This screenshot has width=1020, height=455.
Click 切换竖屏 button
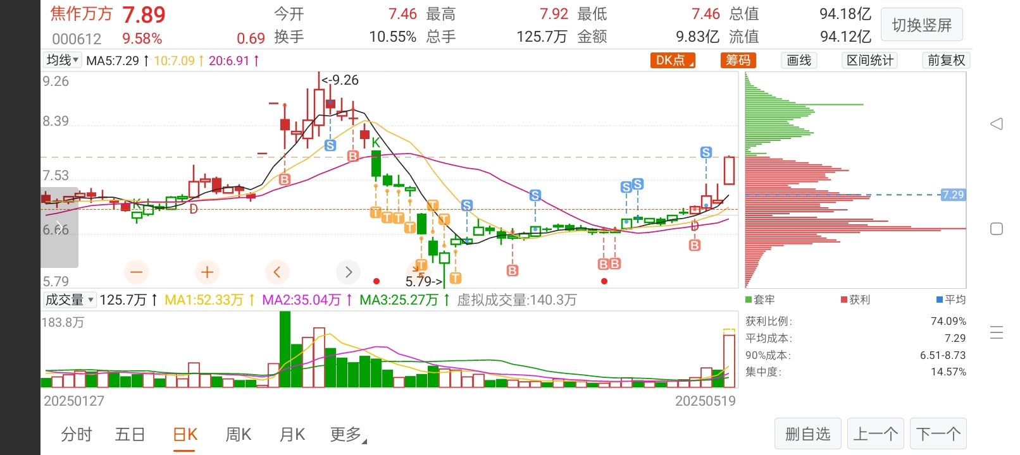pos(922,25)
